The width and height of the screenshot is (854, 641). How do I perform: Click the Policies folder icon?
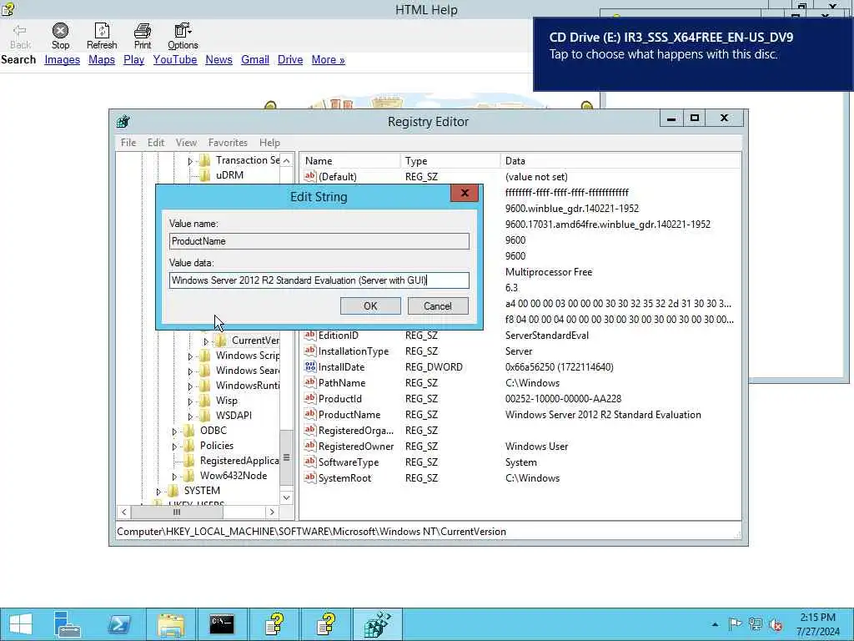(189, 446)
